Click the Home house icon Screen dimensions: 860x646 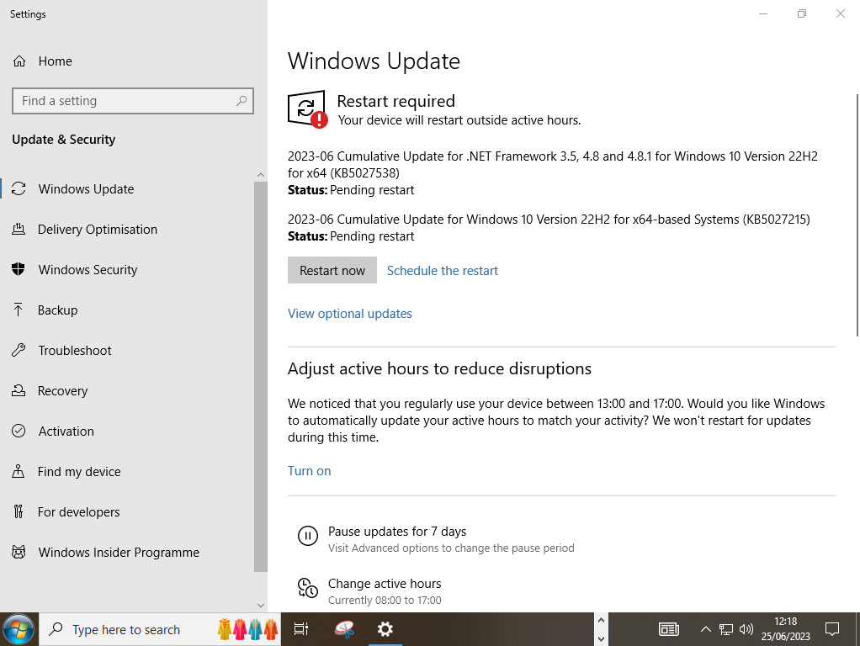point(19,61)
